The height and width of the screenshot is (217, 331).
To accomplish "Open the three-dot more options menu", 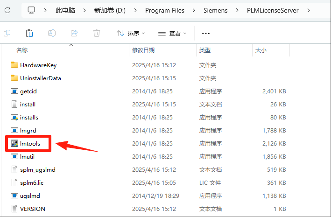I will pos(206,33).
